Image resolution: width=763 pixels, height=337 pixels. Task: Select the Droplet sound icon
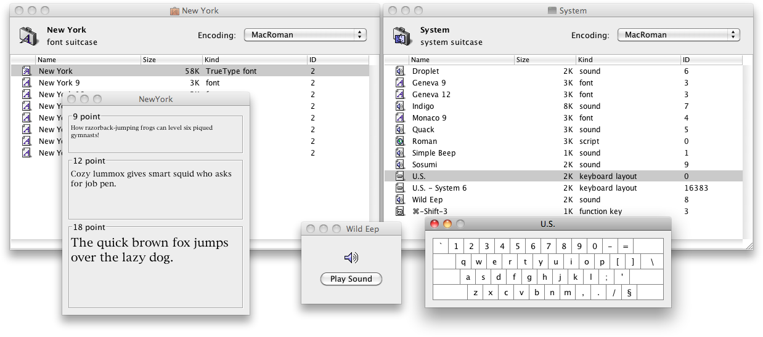[x=399, y=71]
